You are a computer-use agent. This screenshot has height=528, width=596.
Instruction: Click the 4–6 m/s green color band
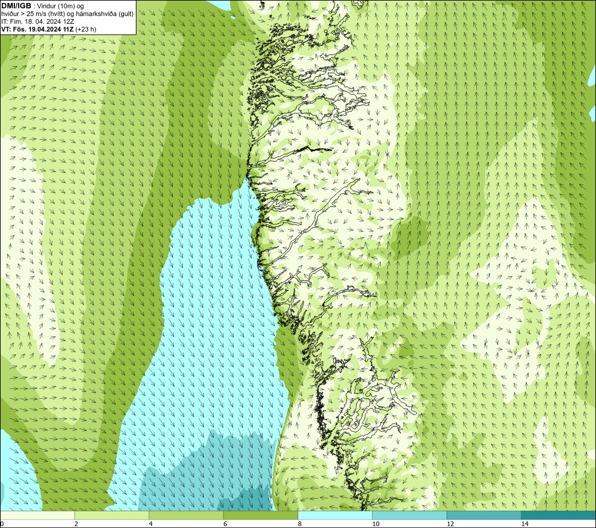pos(186,515)
